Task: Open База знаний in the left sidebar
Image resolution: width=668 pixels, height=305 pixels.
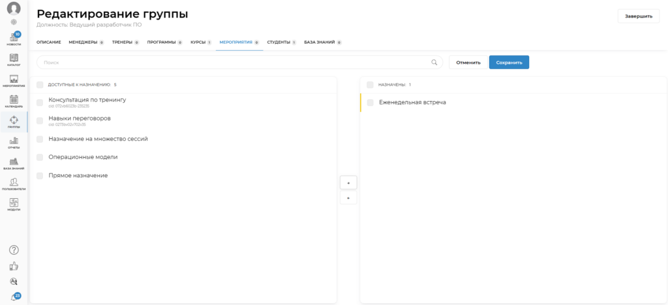Action: pos(14,164)
